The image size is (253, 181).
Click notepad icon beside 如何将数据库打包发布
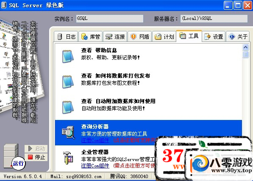68,82
